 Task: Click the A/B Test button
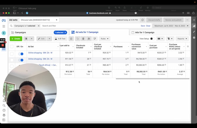60,39
